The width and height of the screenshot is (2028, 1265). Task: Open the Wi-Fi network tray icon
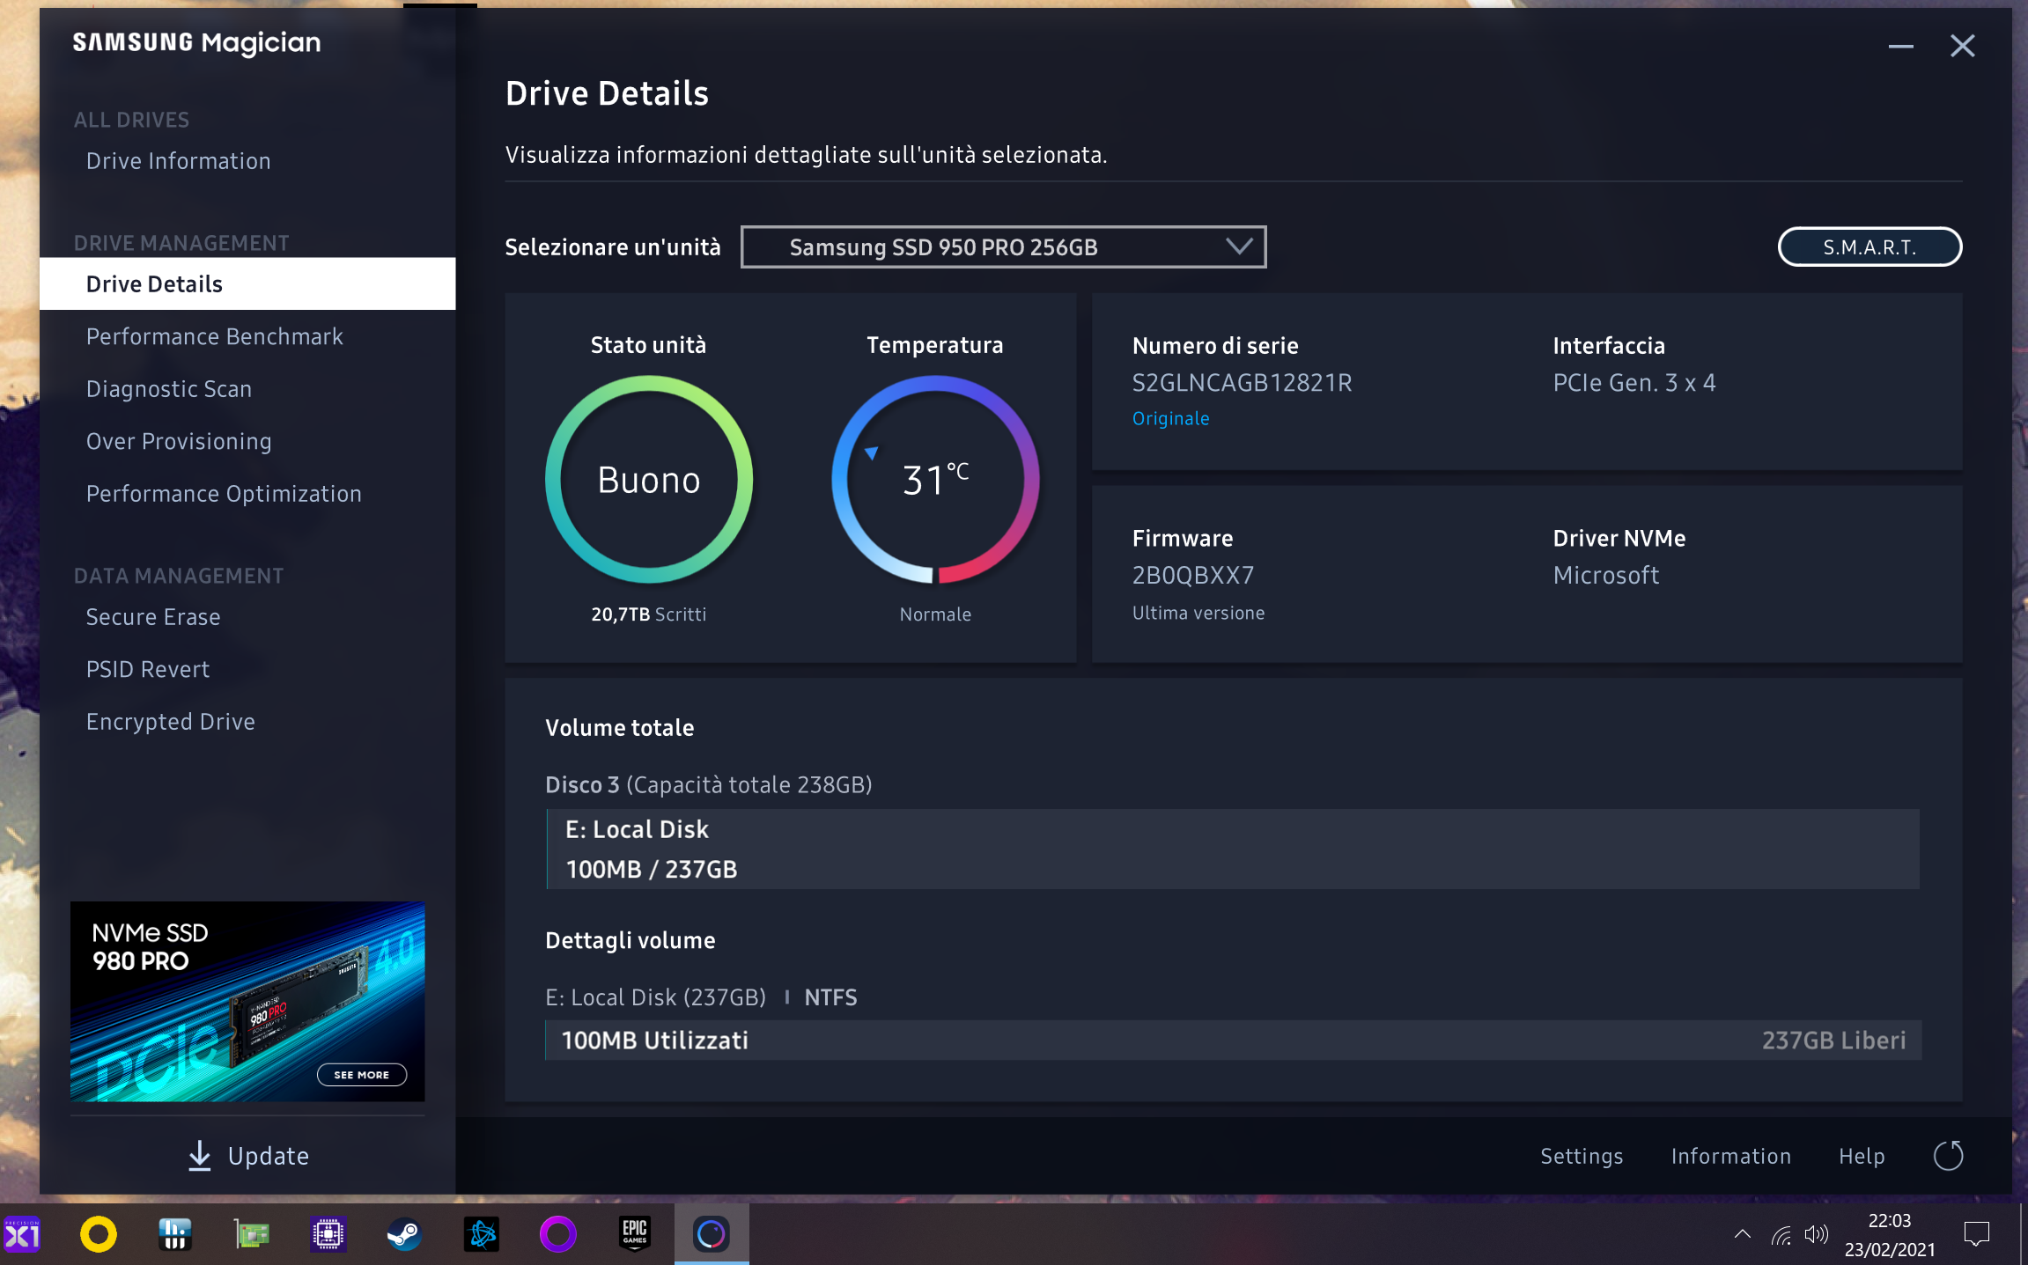point(1781,1235)
